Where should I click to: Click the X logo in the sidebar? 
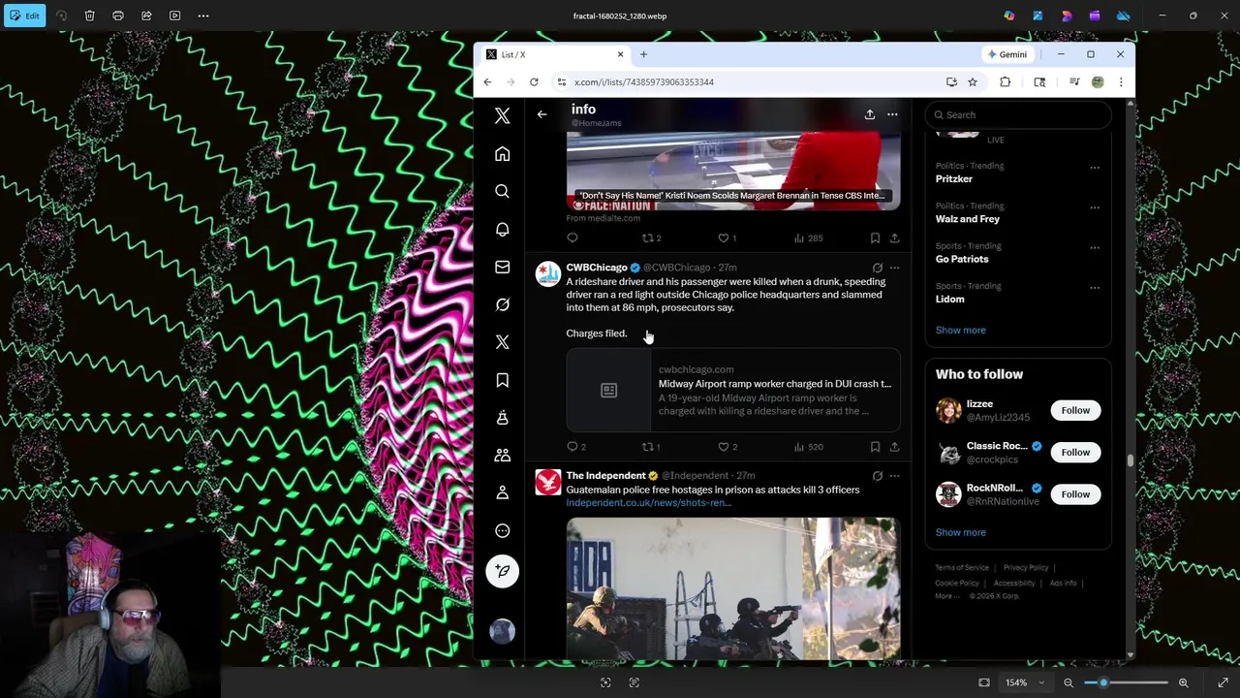click(502, 116)
